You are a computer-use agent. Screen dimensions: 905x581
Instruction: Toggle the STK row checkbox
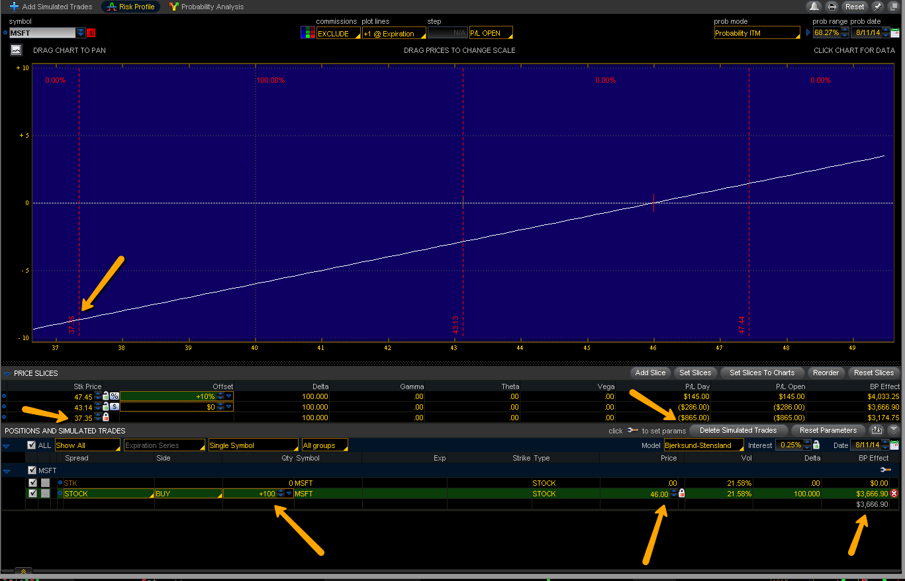[32, 483]
